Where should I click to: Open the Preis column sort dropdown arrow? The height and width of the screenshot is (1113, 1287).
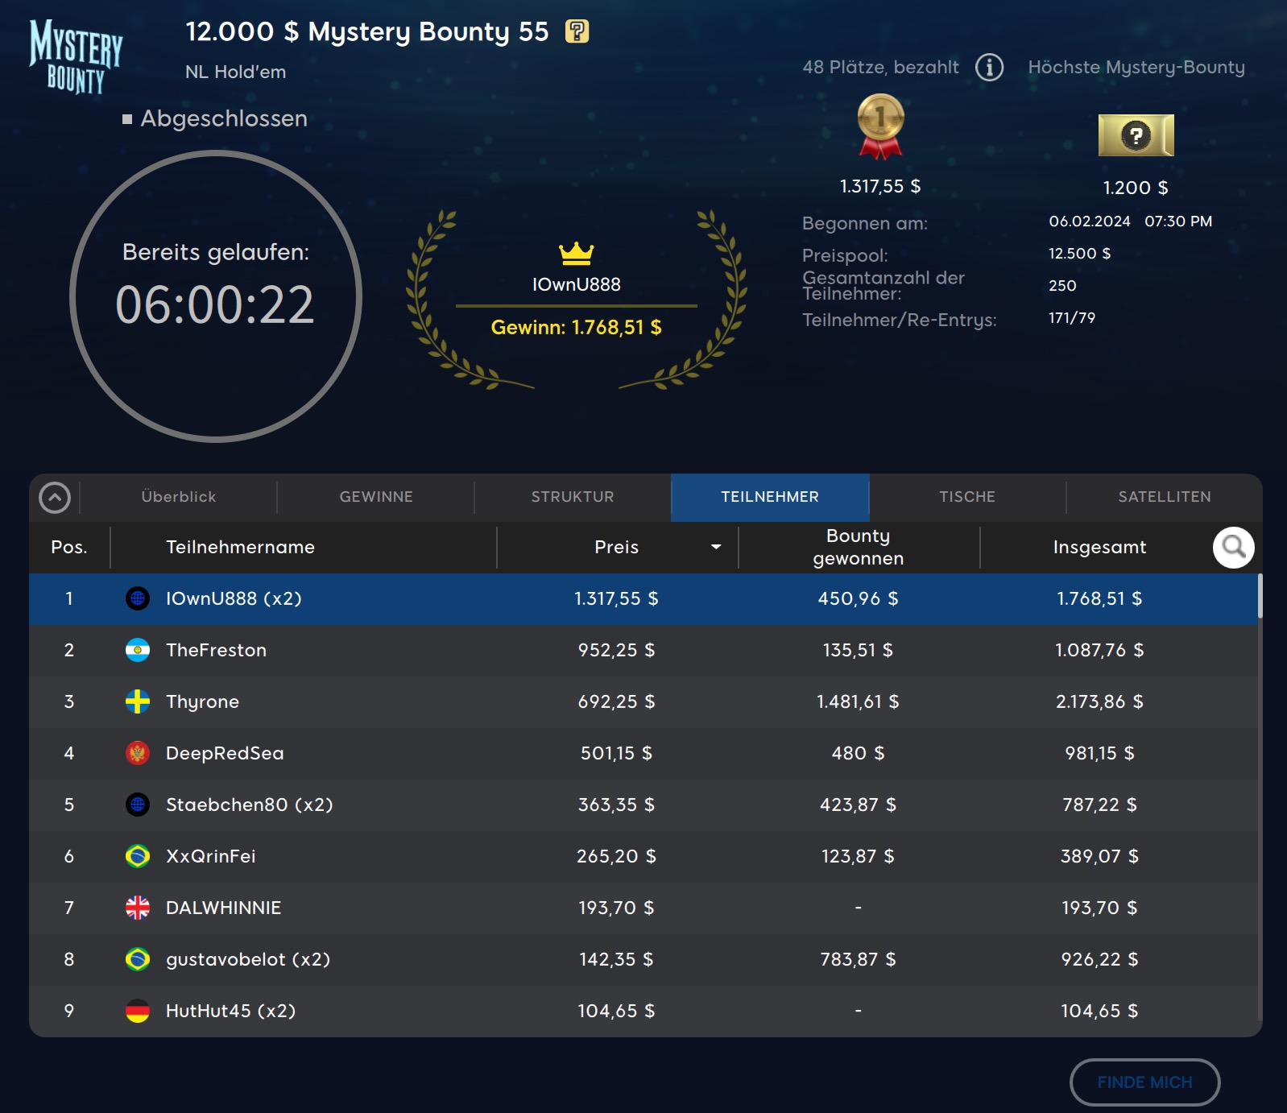715,548
